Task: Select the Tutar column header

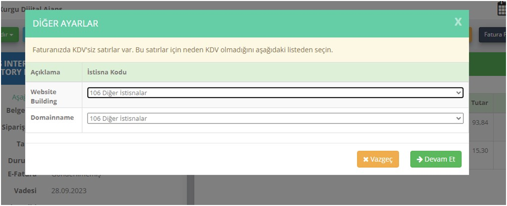Action: (480, 103)
